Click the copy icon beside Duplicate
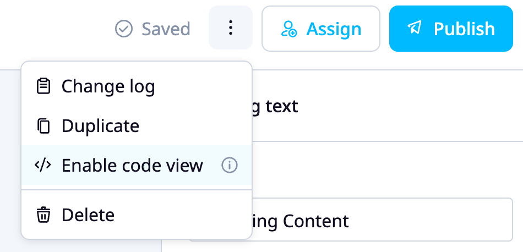 43,126
